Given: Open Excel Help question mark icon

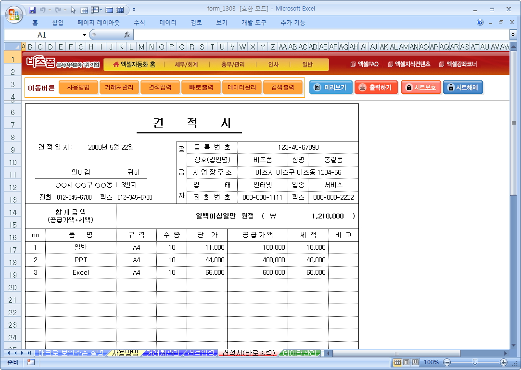Looking at the screenshot, I should [x=480, y=23].
